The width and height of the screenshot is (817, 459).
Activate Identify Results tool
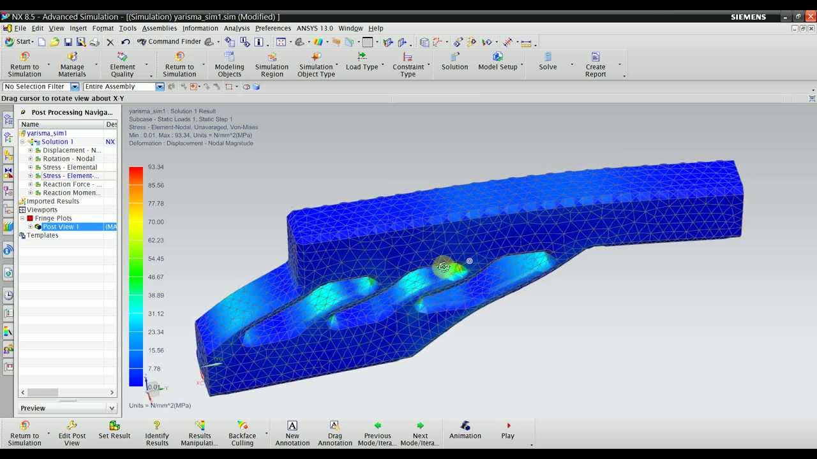157,433
